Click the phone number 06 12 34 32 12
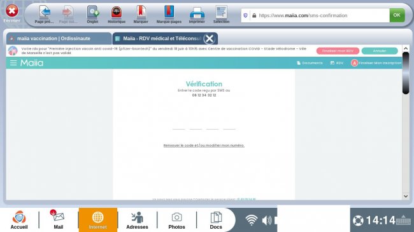The image size is (414, 232). (x=204, y=95)
